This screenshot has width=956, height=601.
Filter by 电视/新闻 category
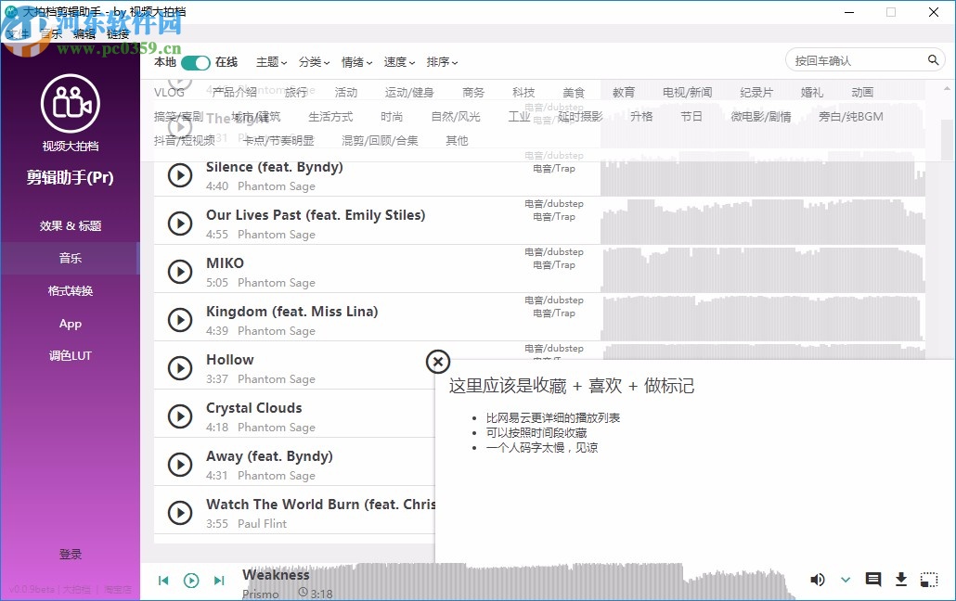click(x=687, y=93)
